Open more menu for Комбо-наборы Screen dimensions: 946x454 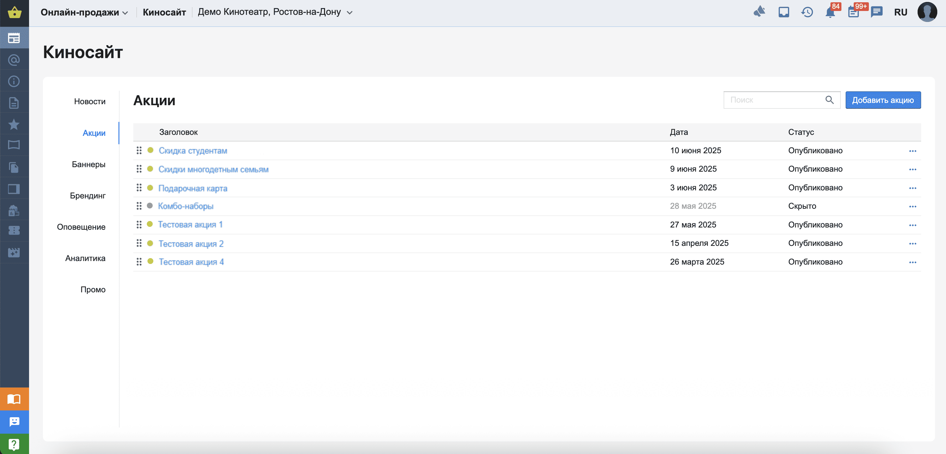click(x=912, y=206)
